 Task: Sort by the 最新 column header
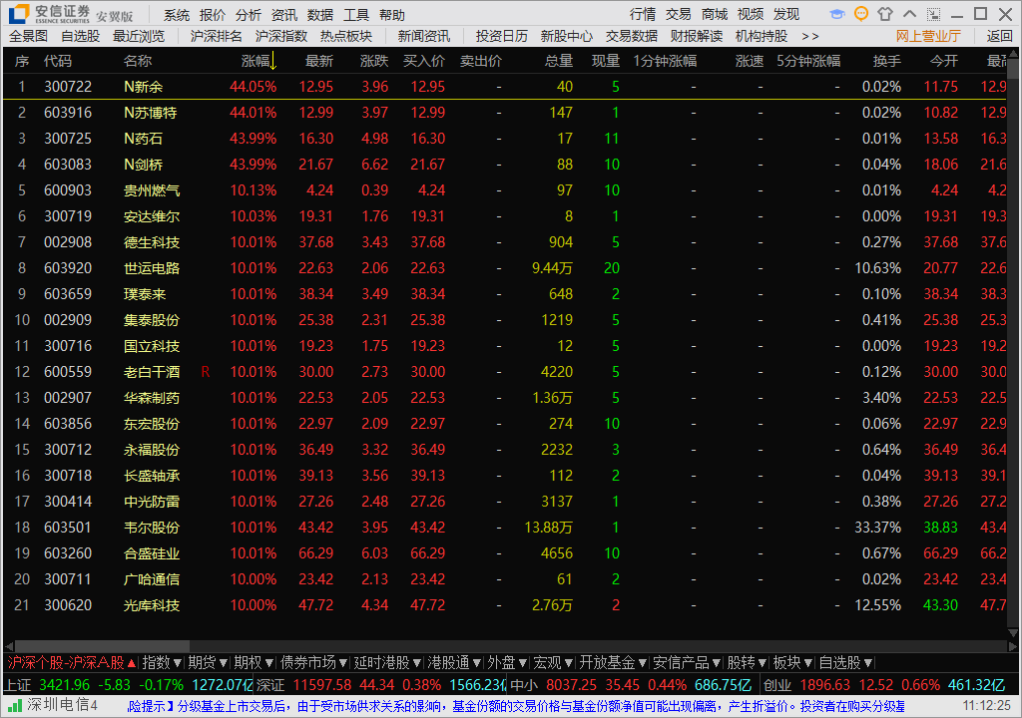pos(319,61)
